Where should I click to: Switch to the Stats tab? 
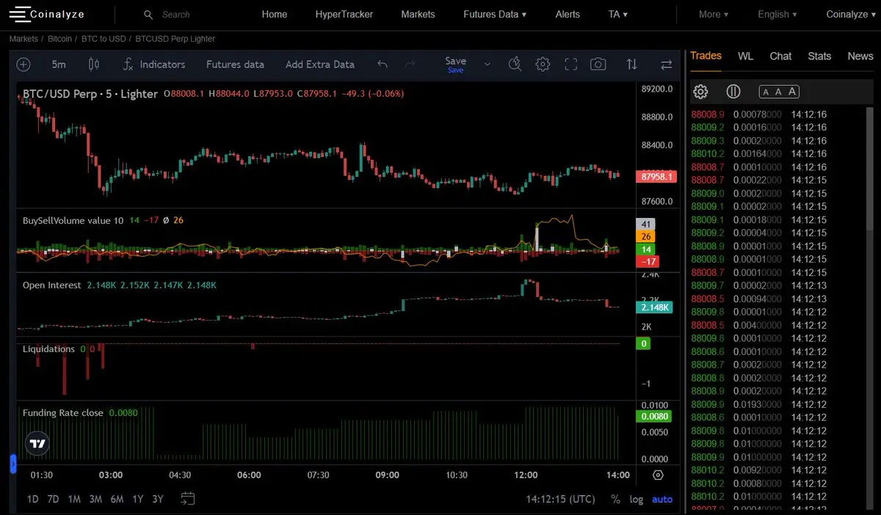[x=819, y=56]
